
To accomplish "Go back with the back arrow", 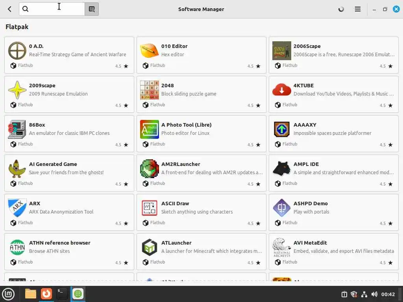I will (10, 9).
